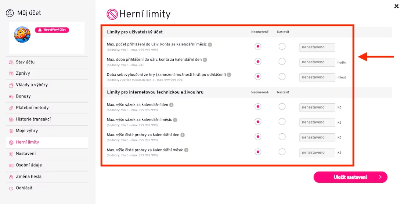This screenshot has height=204, width=404.
Task: Click info icon for max. výše sázek za den
Action: [171, 105]
